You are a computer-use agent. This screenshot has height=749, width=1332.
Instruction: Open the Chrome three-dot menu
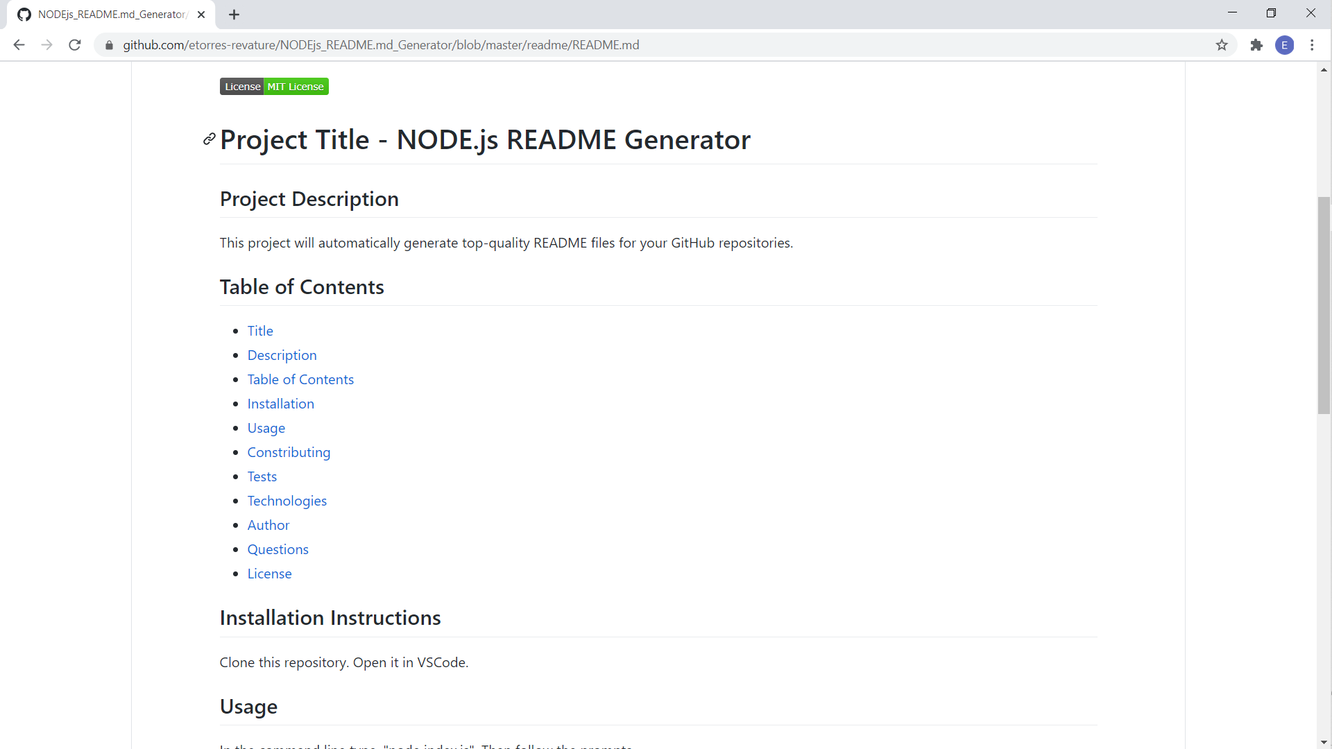coord(1313,44)
